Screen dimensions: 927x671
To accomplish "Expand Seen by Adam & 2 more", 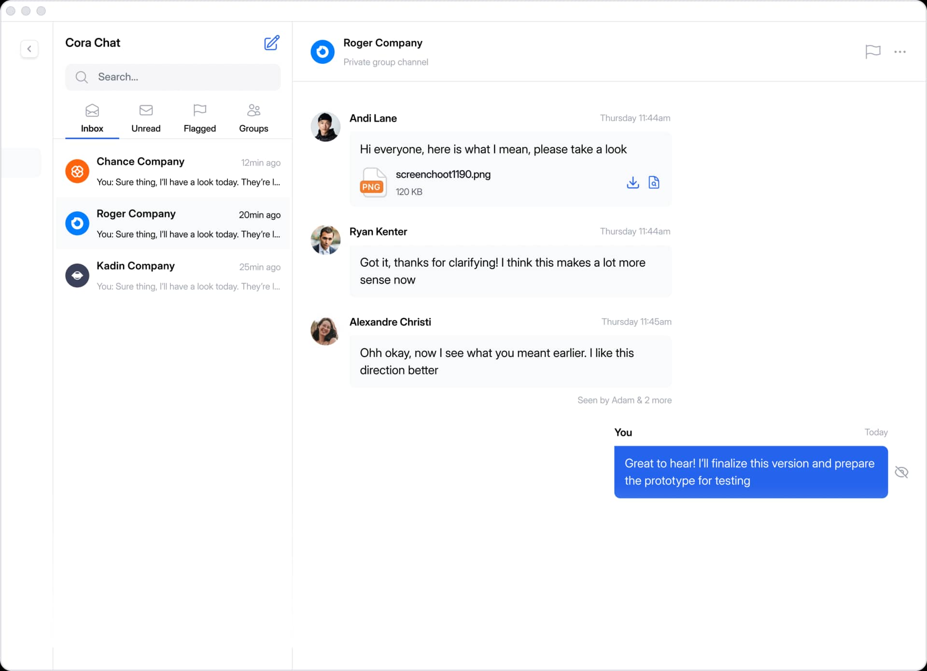I will (624, 400).
